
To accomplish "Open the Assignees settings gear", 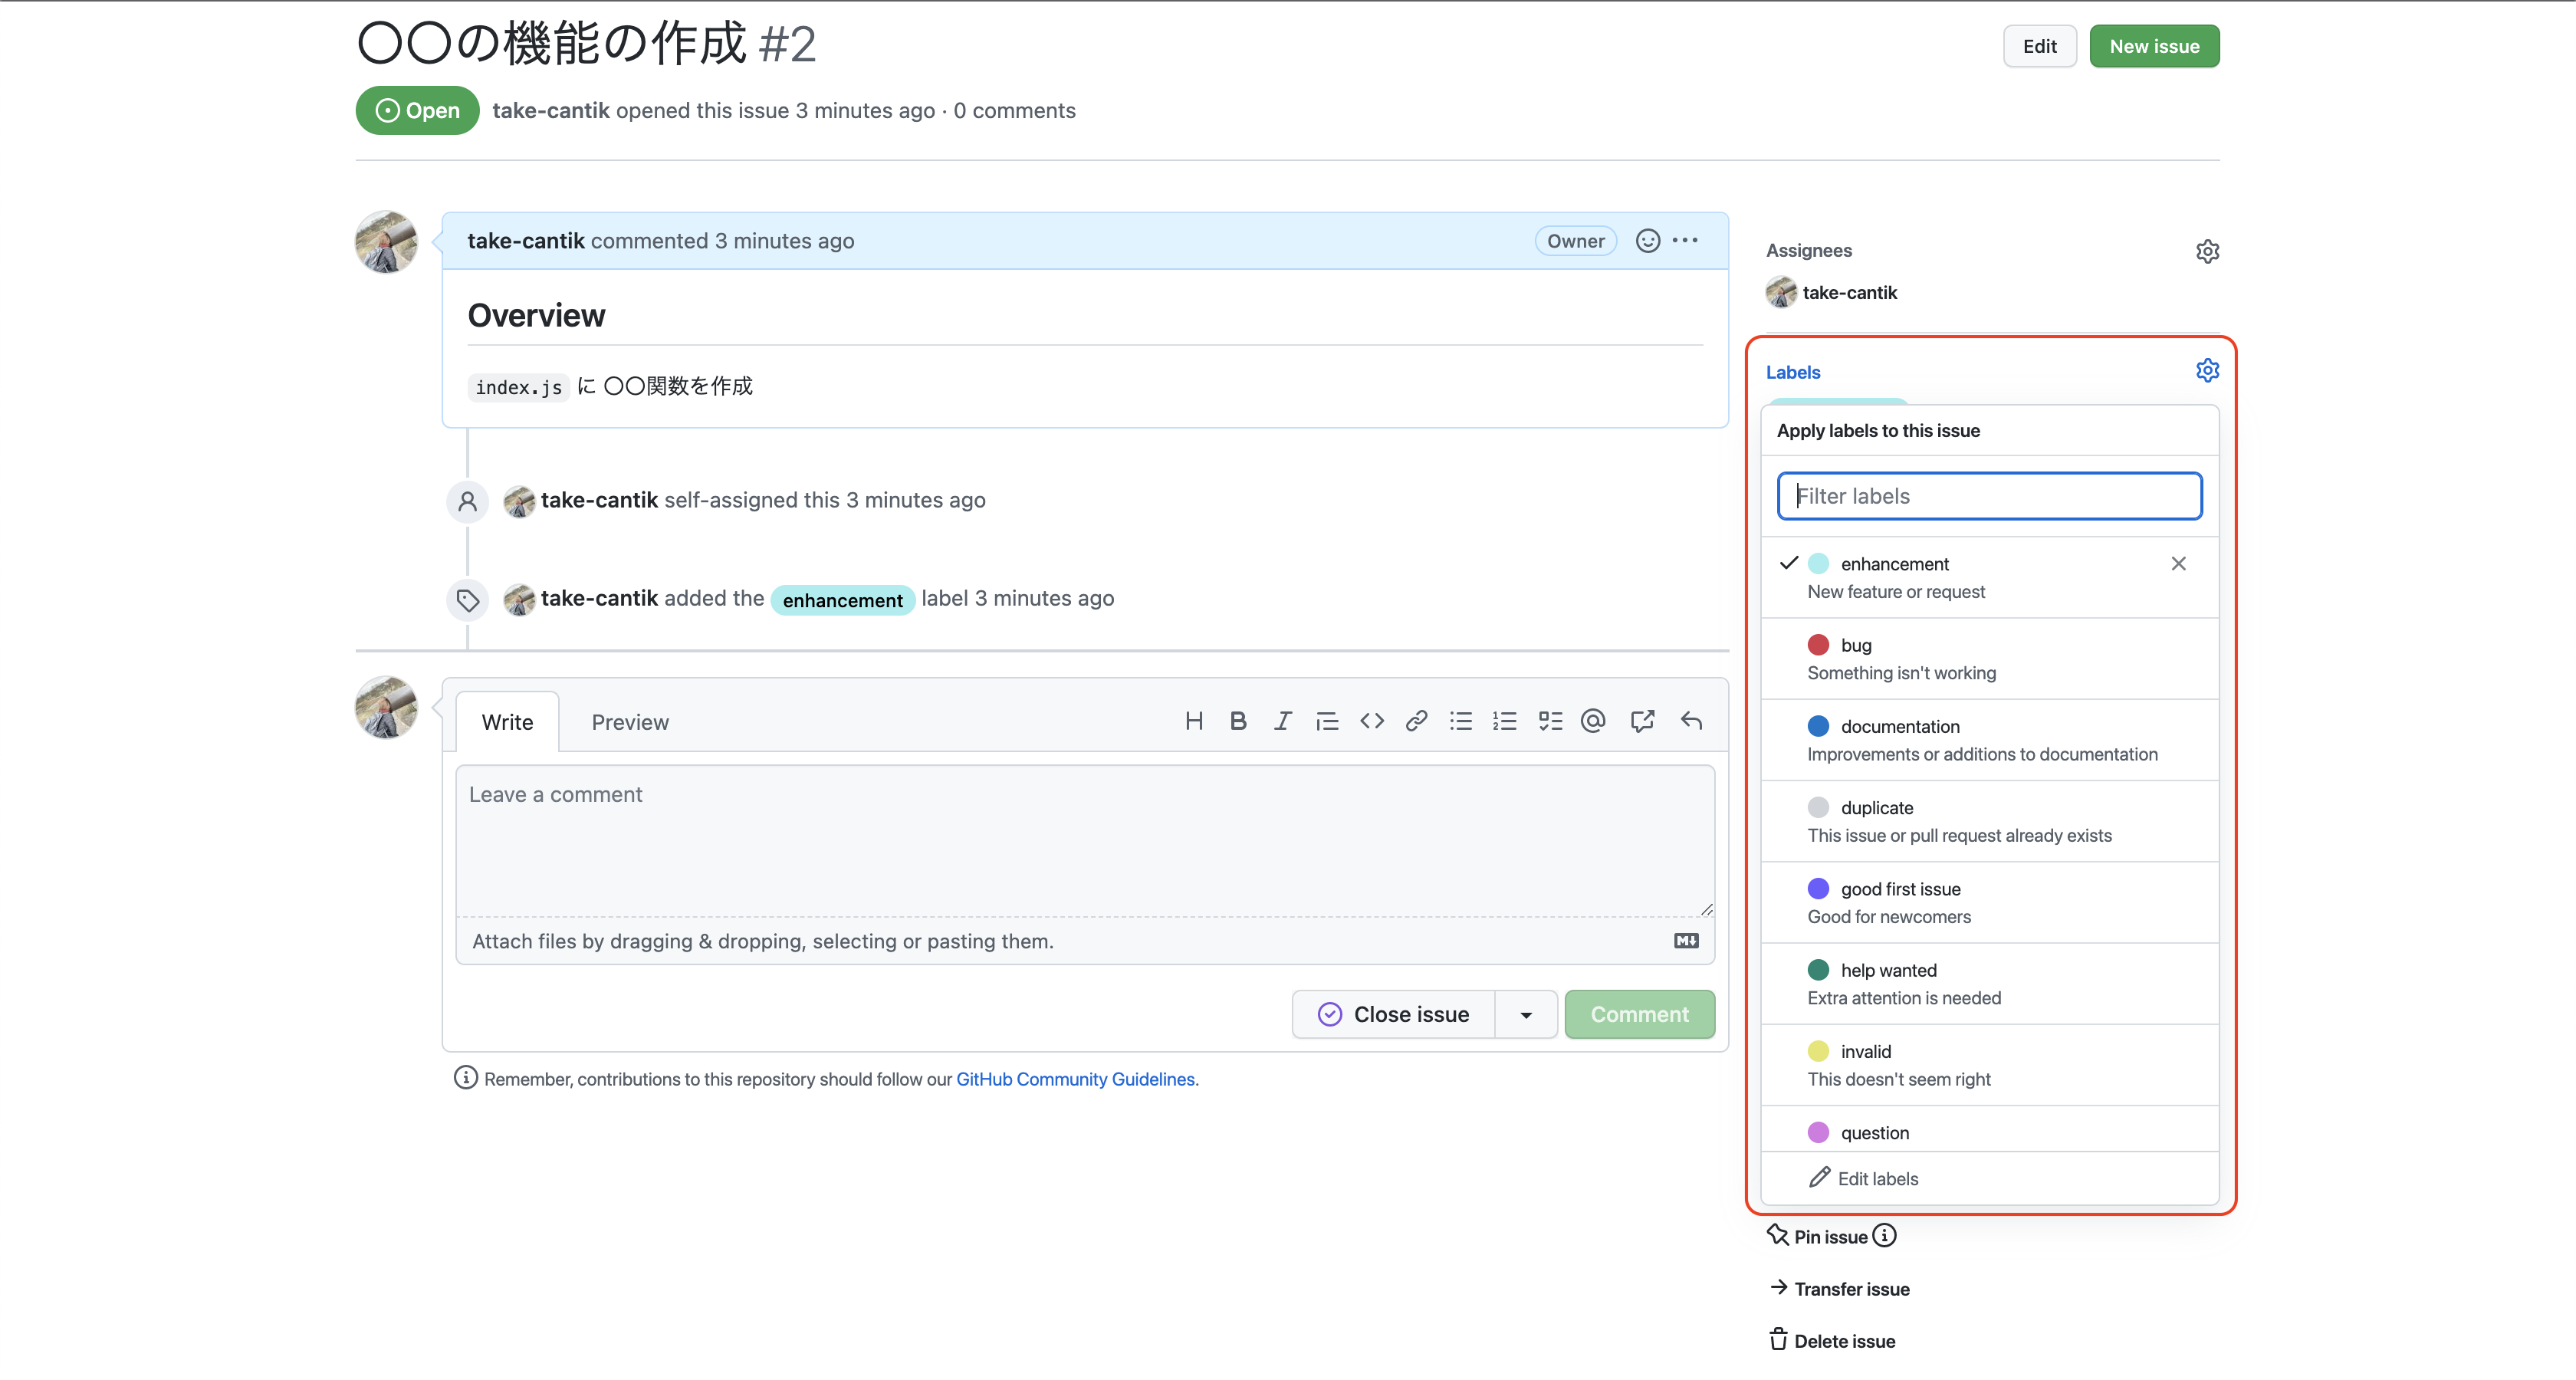I will pyautogui.click(x=2208, y=251).
